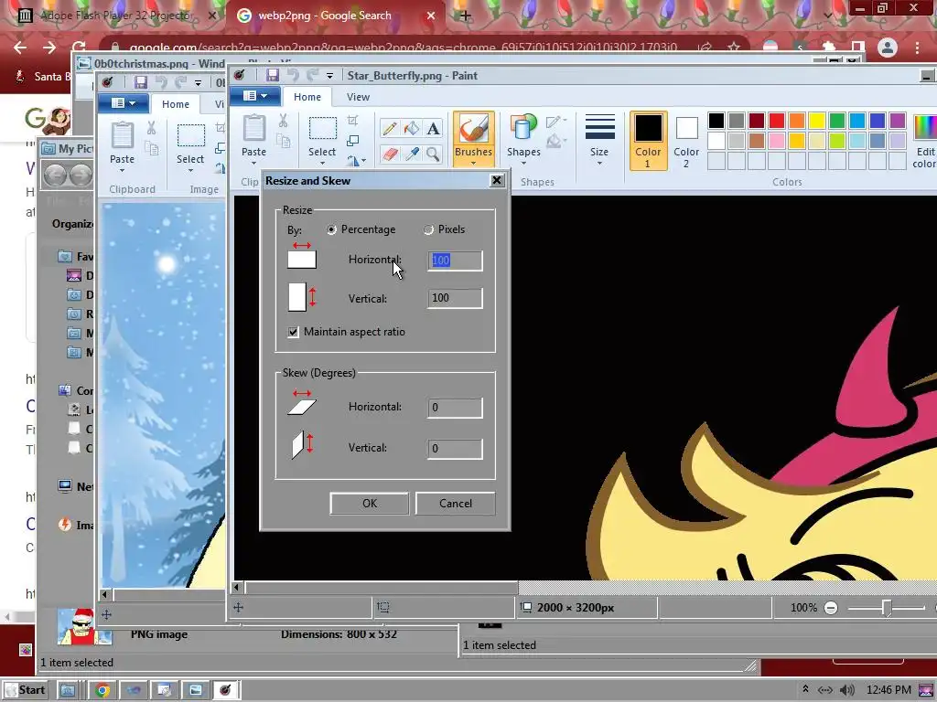937x702 pixels.
Task: Click the Resize icon in Star_Butterfly Paint
Action: [353, 141]
